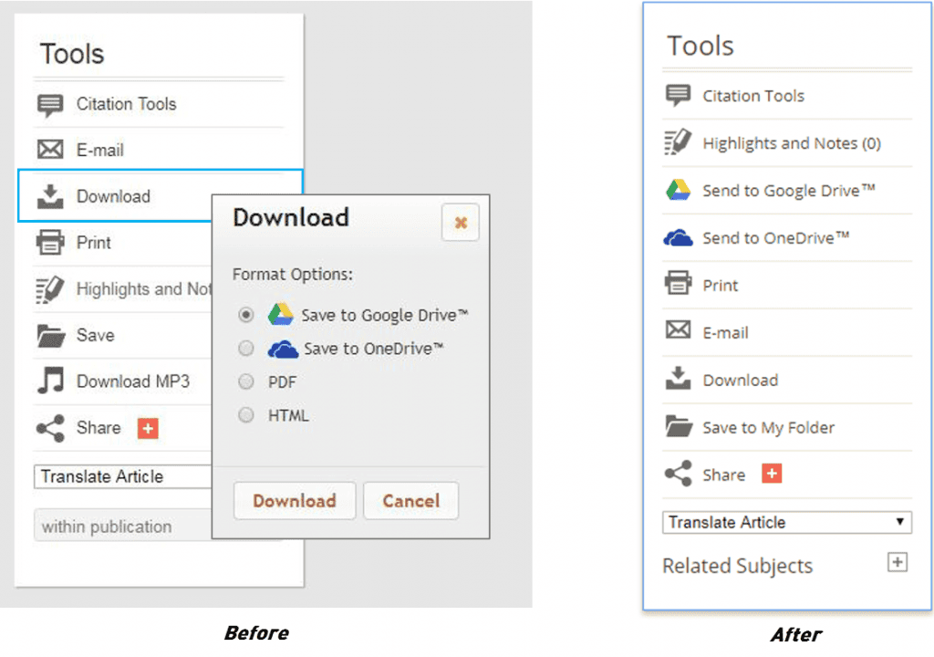Click the Google Drive icon beside Send to Google Drive™
934x657 pixels.
[x=678, y=191]
